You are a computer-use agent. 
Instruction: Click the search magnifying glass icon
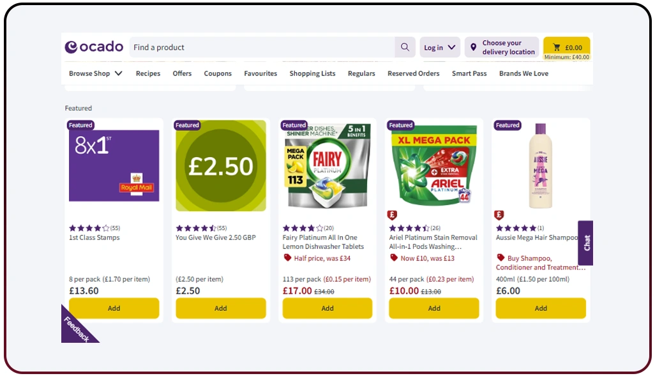405,47
